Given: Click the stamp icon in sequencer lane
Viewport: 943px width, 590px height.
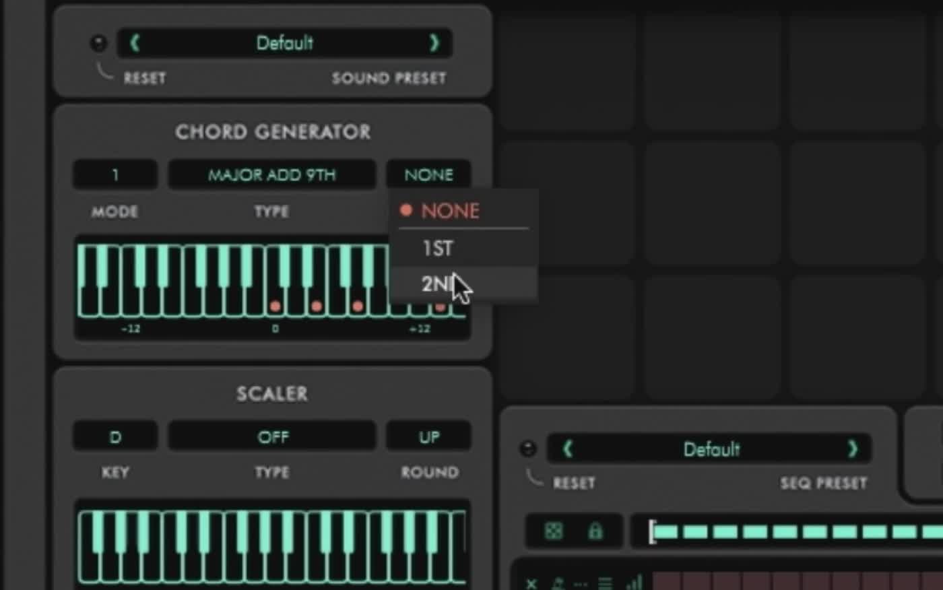Looking at the screenshot, I should [558, 583].
